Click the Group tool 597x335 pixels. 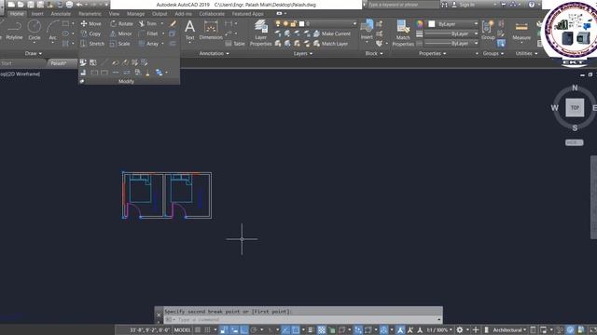pos(488,30)
